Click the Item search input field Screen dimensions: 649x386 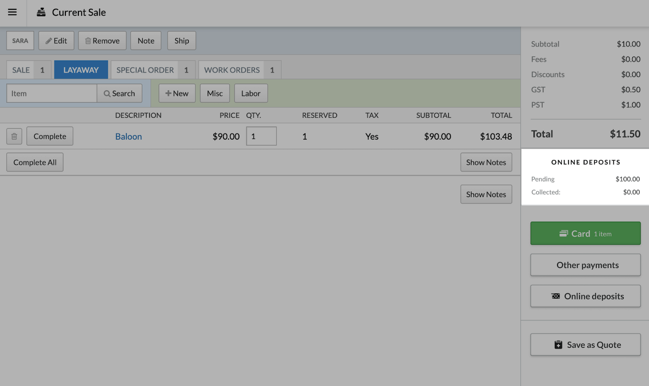[51, 93]
